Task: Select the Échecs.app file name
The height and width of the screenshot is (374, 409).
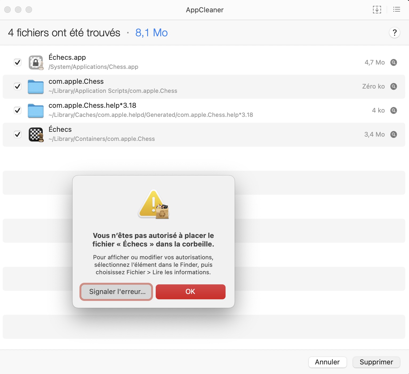Action: coord(67,57)
